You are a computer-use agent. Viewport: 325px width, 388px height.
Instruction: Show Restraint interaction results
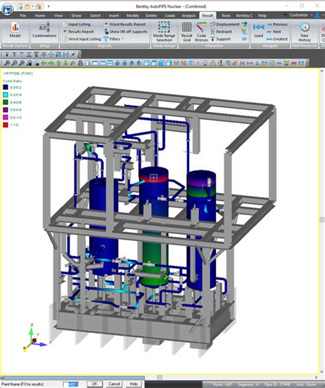pyautogui.click(x=221, y=32)
